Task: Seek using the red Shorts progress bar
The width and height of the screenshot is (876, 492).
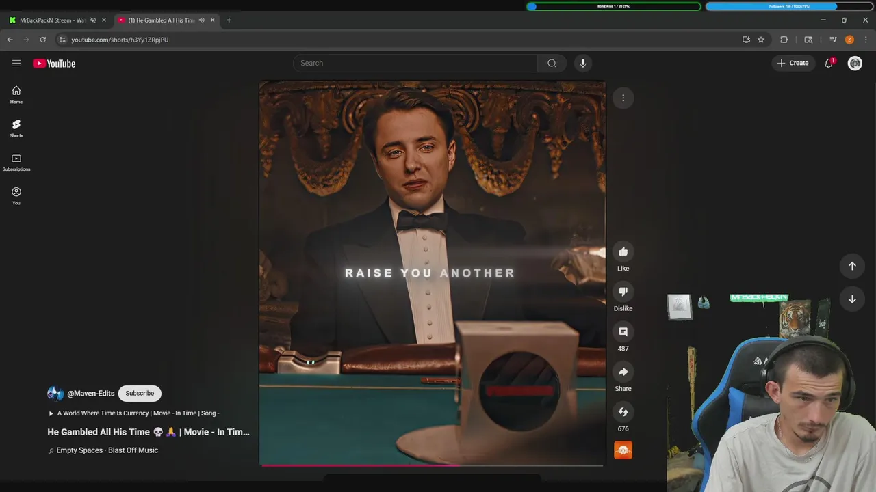Action: tap(432, 465)
